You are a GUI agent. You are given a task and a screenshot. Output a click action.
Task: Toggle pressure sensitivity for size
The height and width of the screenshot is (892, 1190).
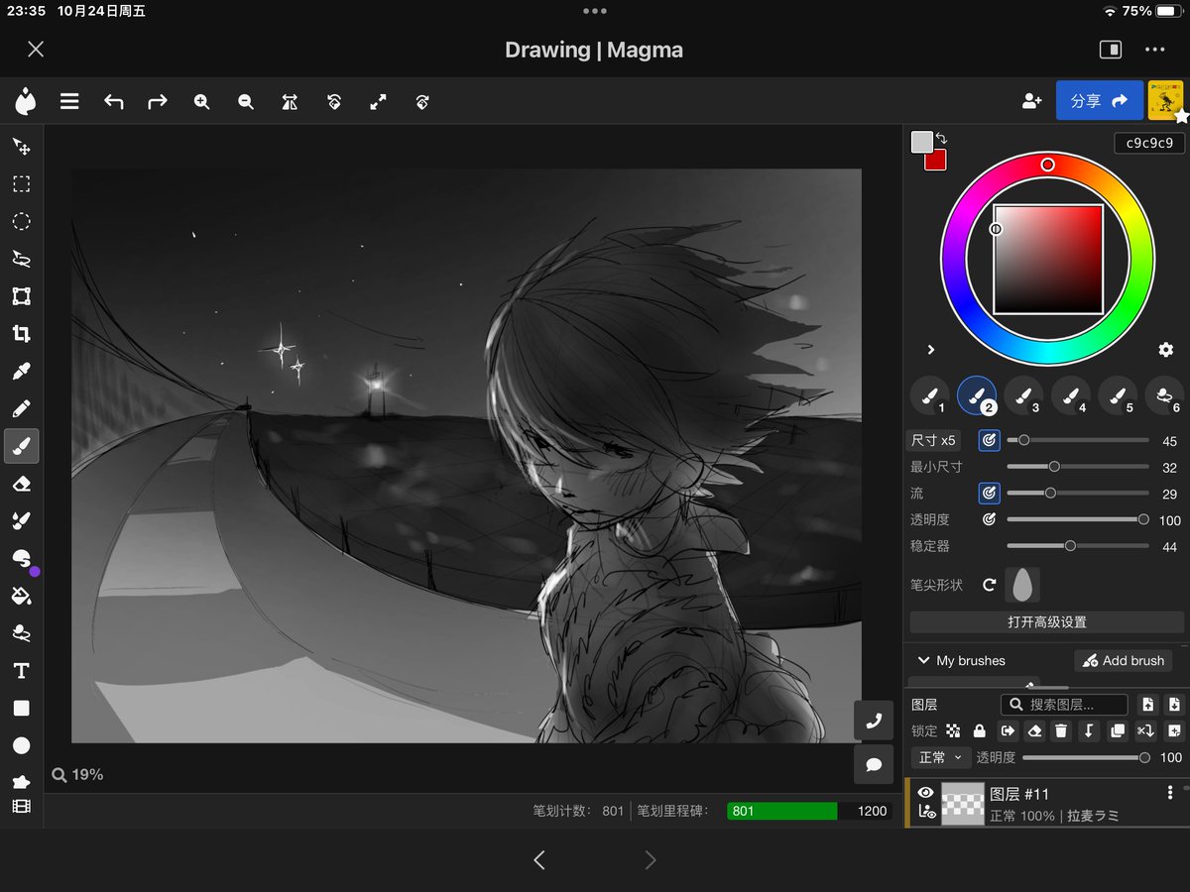coord(989,440)
